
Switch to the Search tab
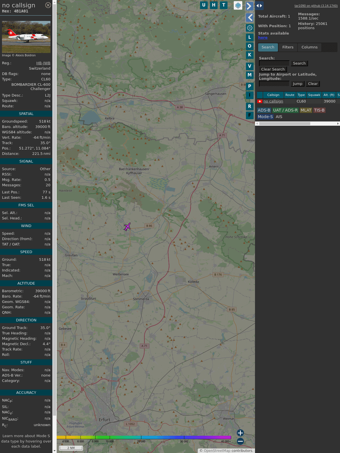[268, 47]
